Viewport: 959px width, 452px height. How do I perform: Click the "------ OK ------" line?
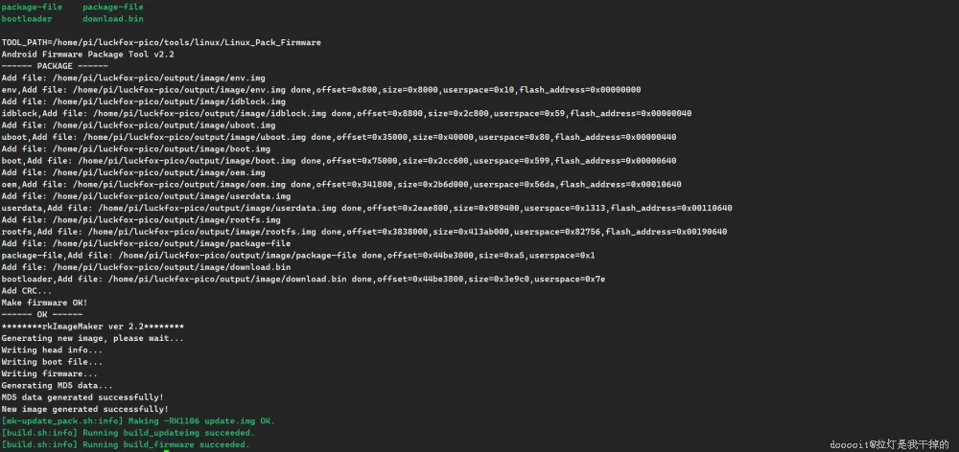pyautogui.click(x=41, y=313)
